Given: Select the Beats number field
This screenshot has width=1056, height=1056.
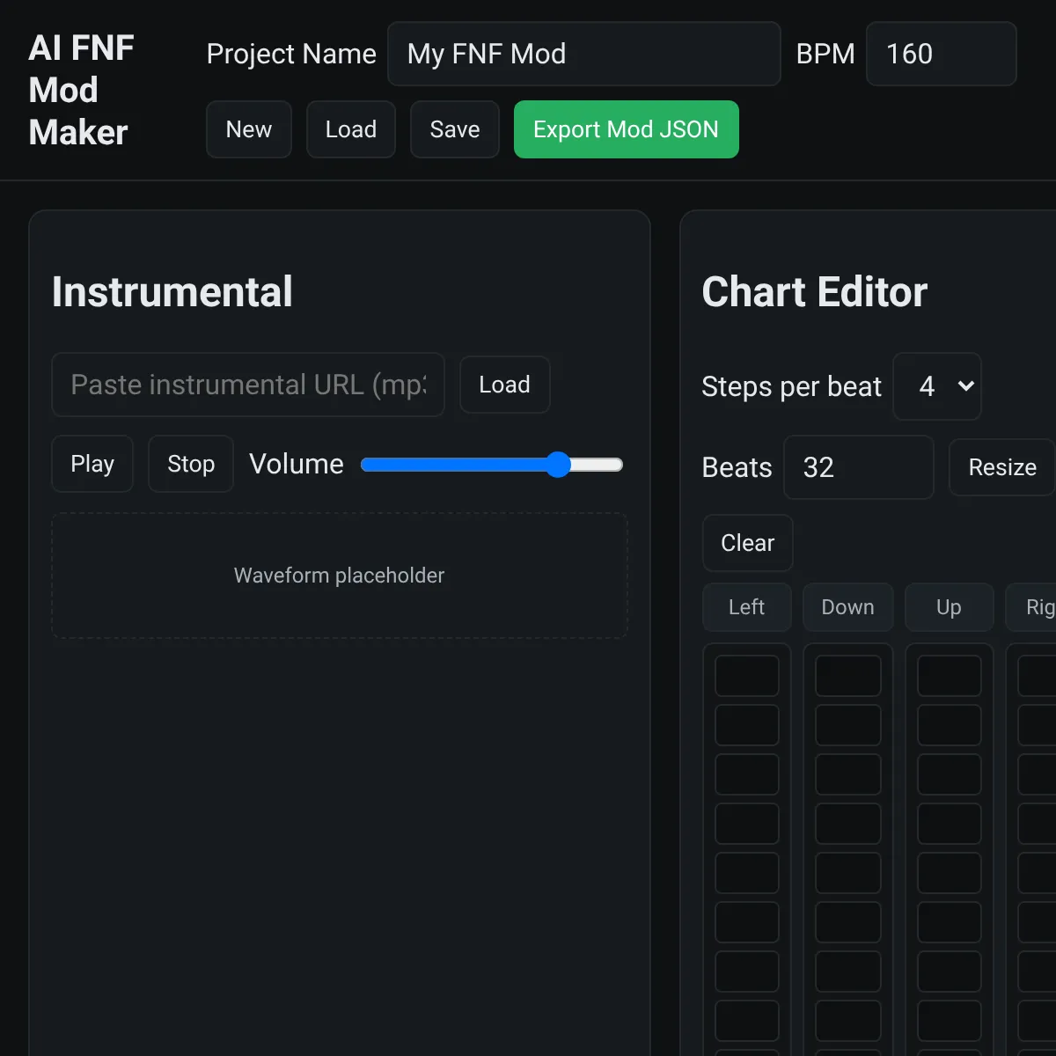Looking at the screenshot, I should [859, 467].
